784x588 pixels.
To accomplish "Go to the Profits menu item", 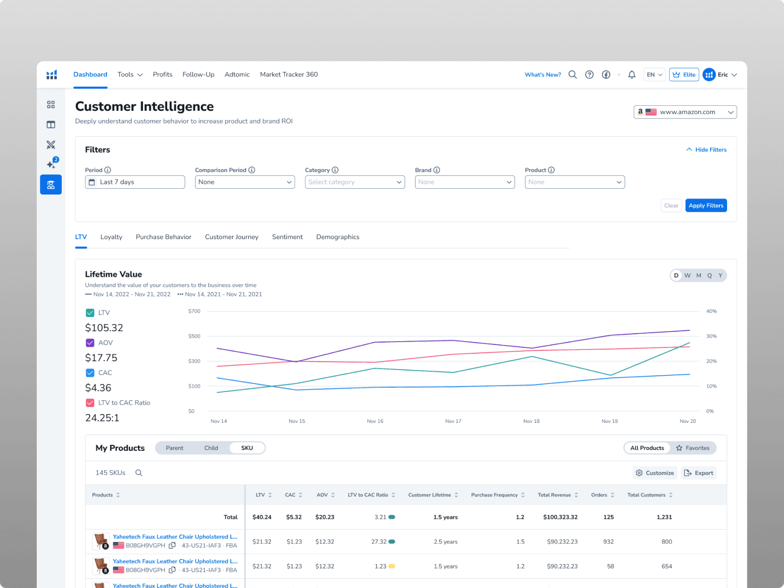I will (163, 74).
